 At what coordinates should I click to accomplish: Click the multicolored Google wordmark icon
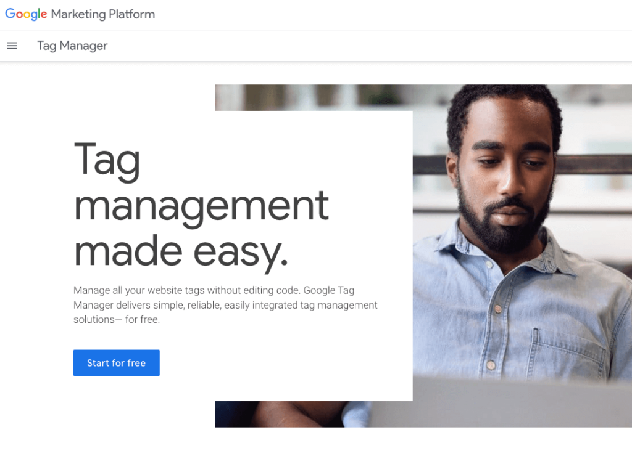[25, 14]
